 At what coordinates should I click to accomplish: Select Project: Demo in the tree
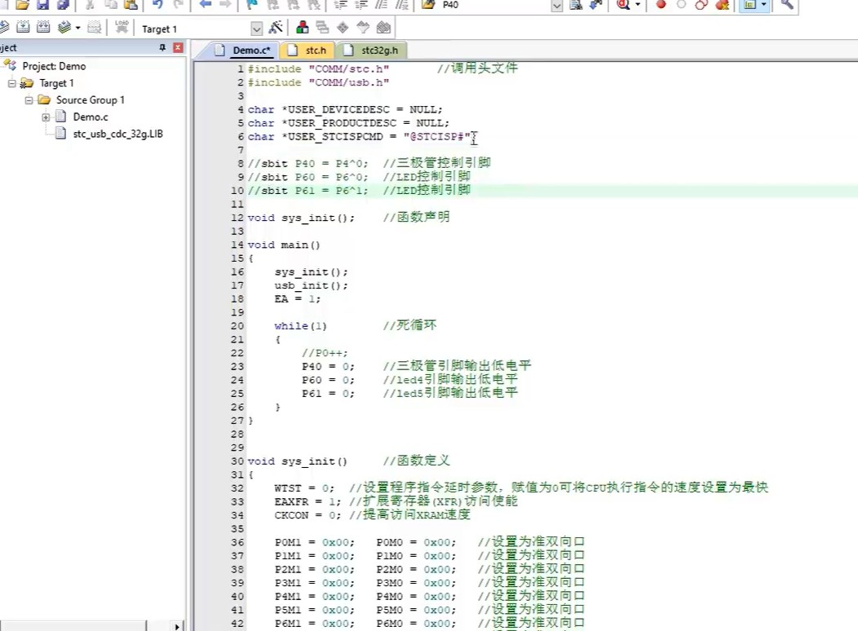point(54,66)
